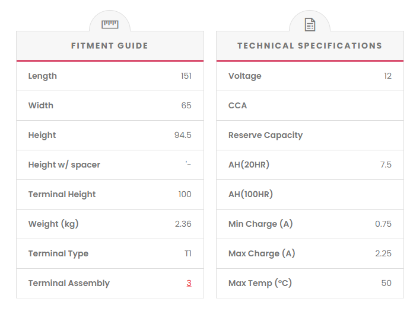
Task: Click the Voltage value 12
Action: coord(387,76)
